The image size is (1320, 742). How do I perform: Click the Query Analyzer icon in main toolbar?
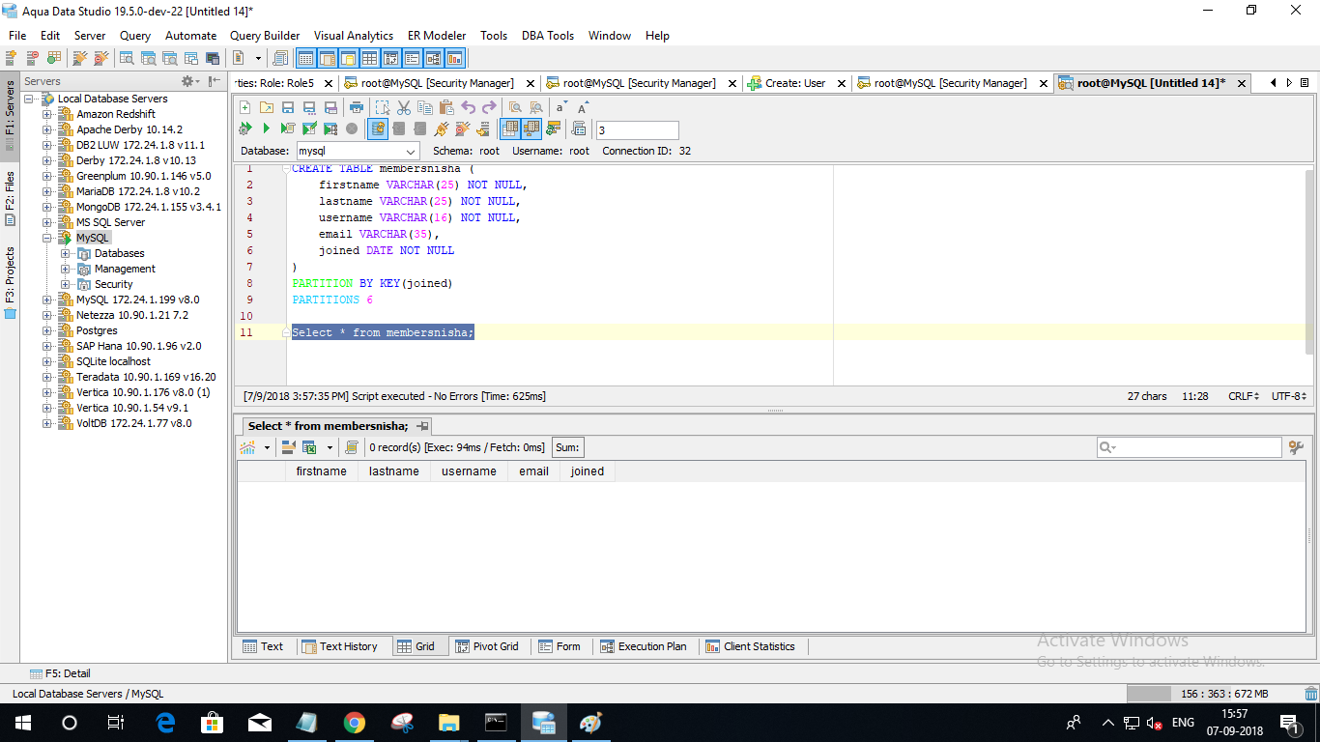click(127, 58)
